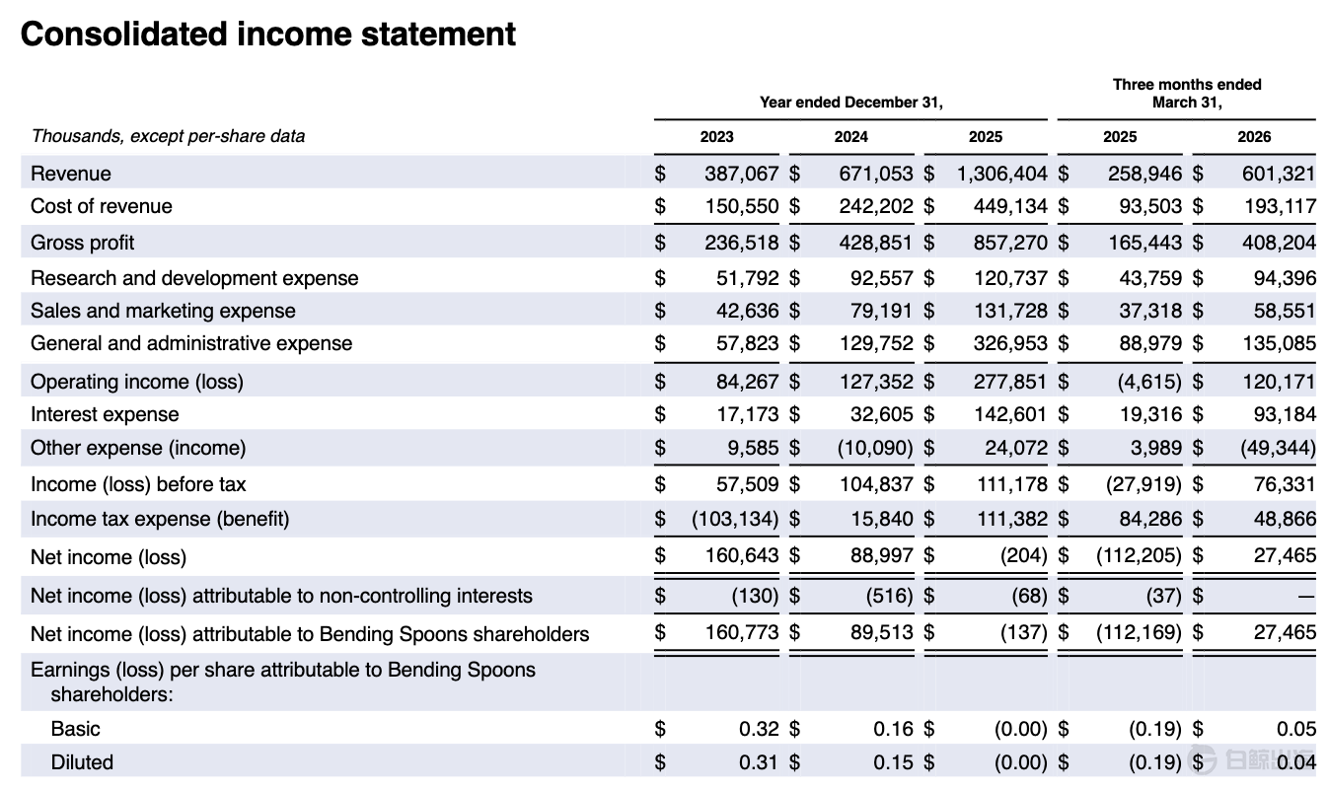1328x790 pixels.
Task: Select 2026 operating income value 120,171
Action: [1279, 381]
